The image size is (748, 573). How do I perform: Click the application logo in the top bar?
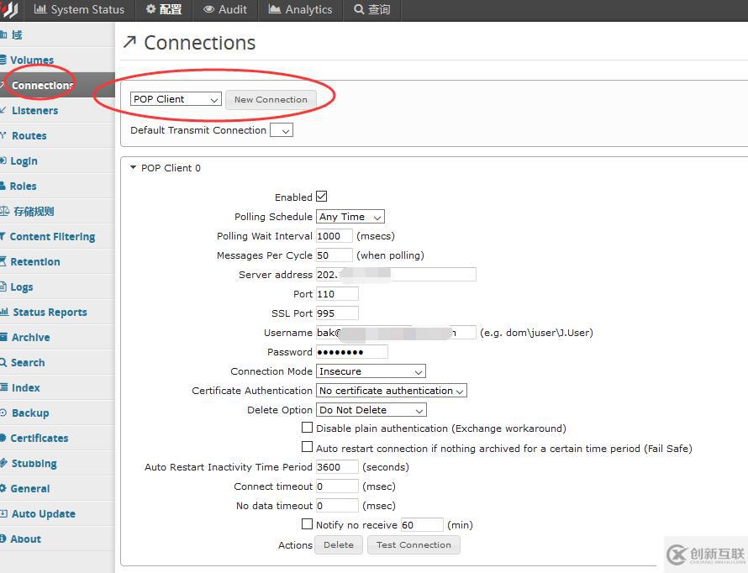[x=8, y=9]
